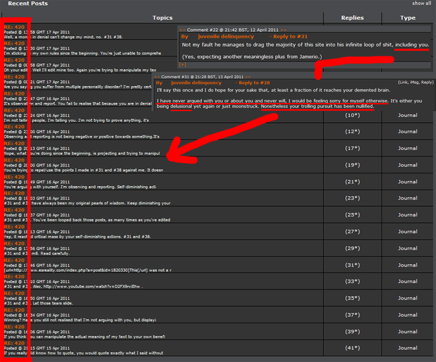Follow the 'Reply to #21' link
436x362 pixels.
[290, 37]
